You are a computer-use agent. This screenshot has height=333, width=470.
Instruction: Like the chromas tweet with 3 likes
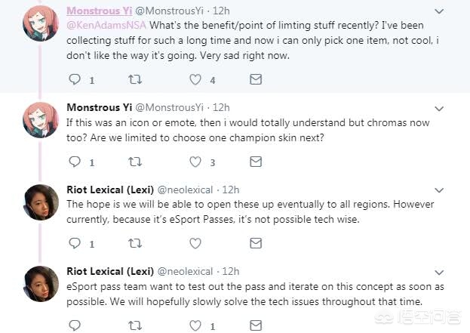(x=195, y=162)
